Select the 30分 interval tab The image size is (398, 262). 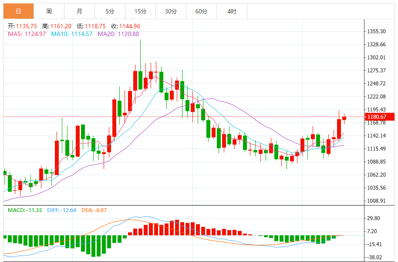pos(171,11)
